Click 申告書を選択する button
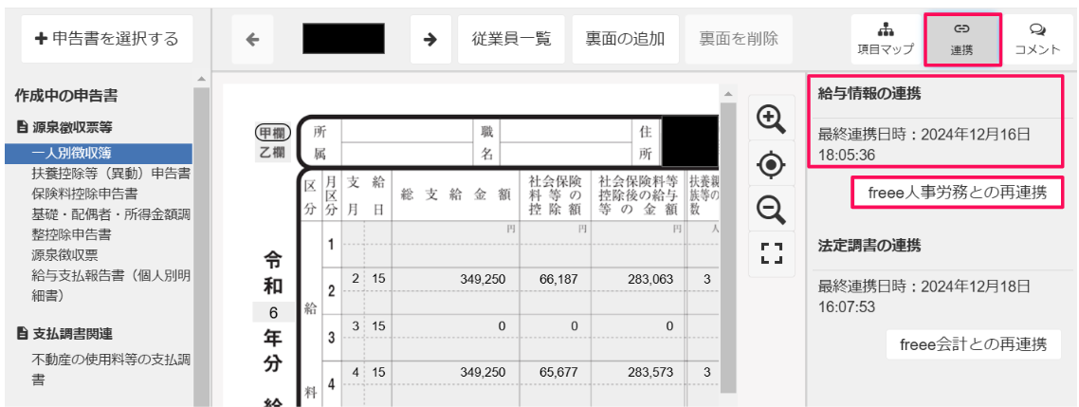This screenshot has width=1079, height=407. click(107, 39)
